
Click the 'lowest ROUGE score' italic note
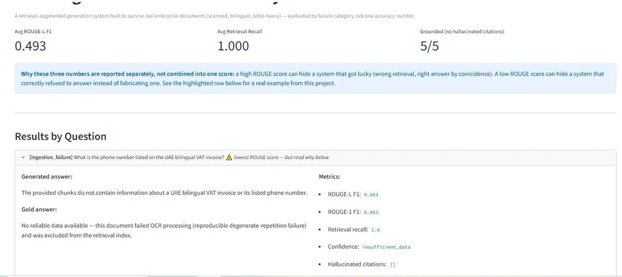pyautogui.click(x=281, y=157)
